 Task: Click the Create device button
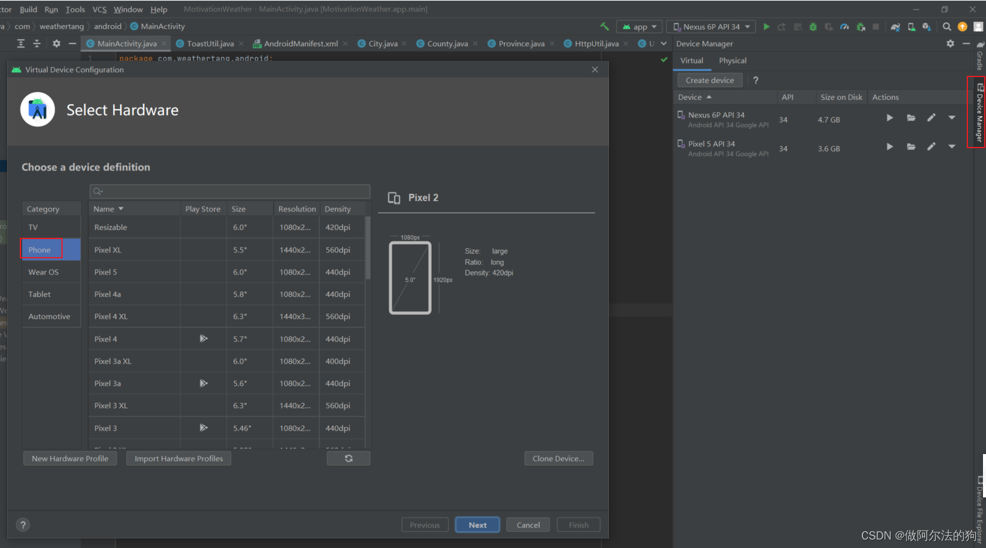(x=710, y=80)
